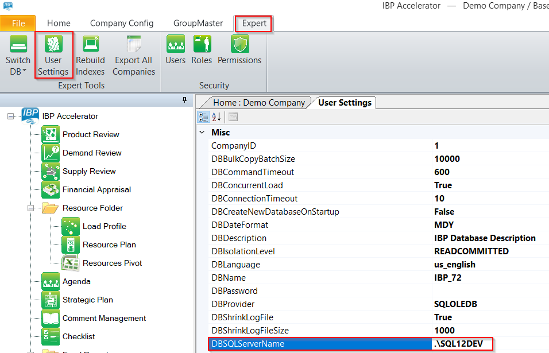Select the CompanyID property row
Image resolution: width=549 pixels, height=353 pixels.
pos(380,146)
